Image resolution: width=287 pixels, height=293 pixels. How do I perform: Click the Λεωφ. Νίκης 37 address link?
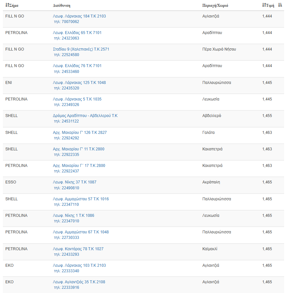point(75,182)
